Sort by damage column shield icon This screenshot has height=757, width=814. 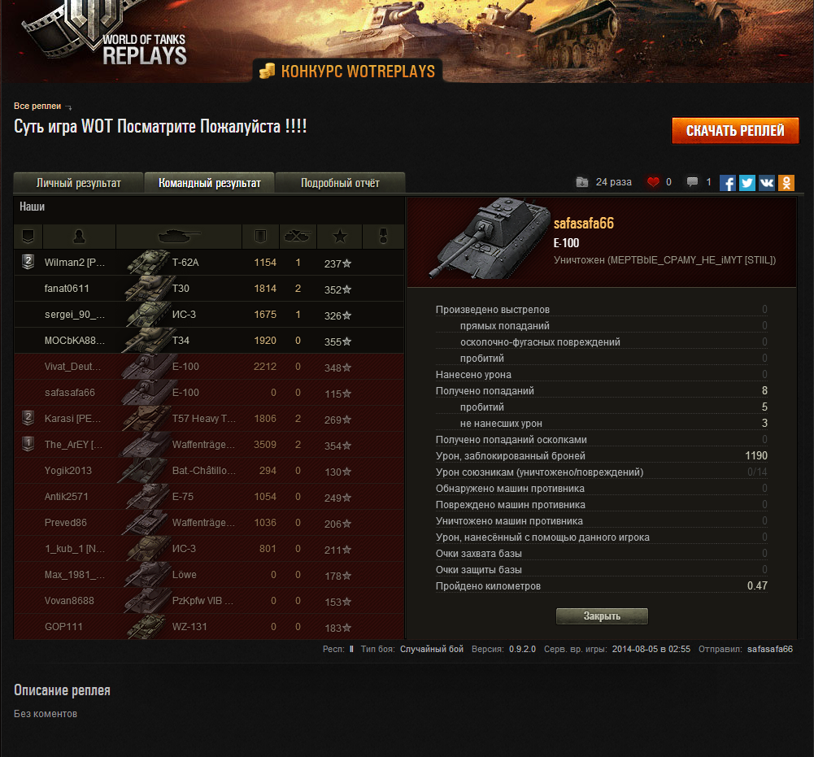pos(260,237)
